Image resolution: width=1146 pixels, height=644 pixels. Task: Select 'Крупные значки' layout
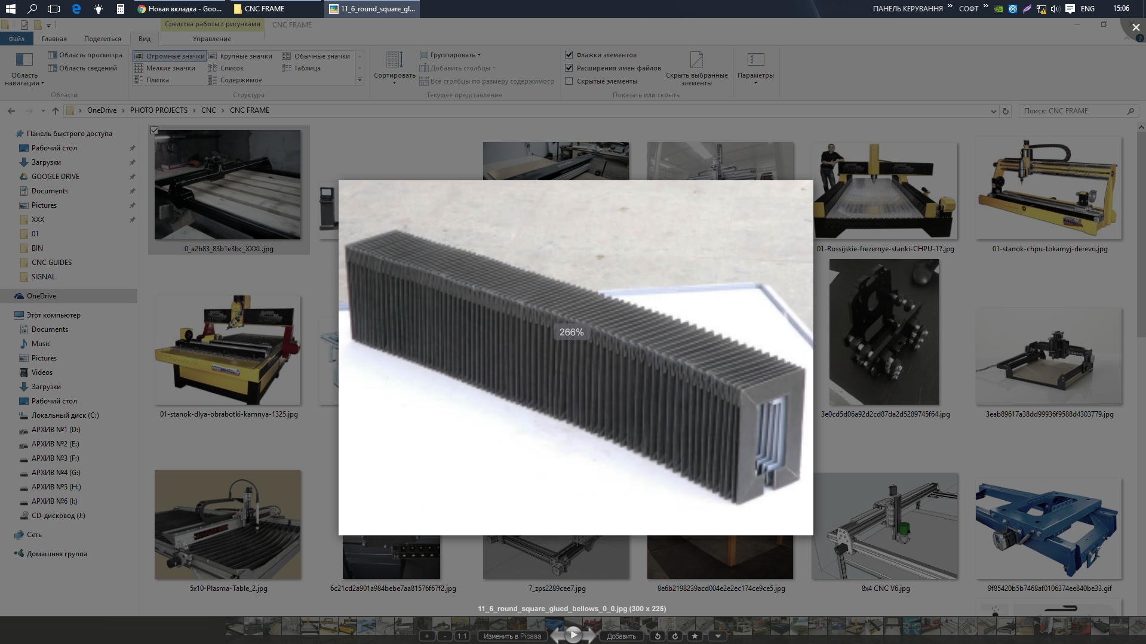240,56
